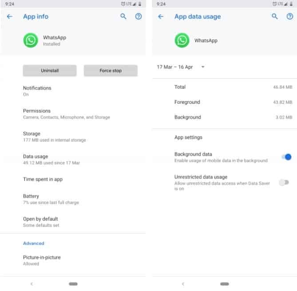This screenshot has height=291, width=297.
Task: Tap search icon on App data usage screen
Action: pos(275,16)
